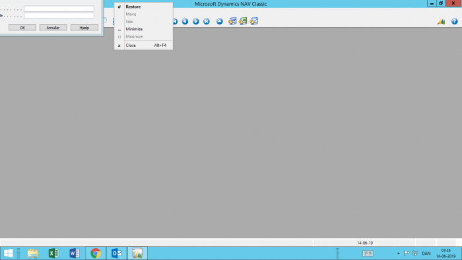Click the Hjælp button in the dialog

click(84, 27)
